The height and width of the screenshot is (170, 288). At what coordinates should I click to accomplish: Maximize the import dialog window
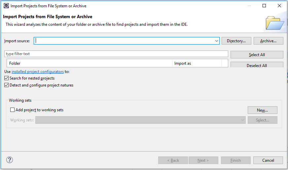[264, 6]
